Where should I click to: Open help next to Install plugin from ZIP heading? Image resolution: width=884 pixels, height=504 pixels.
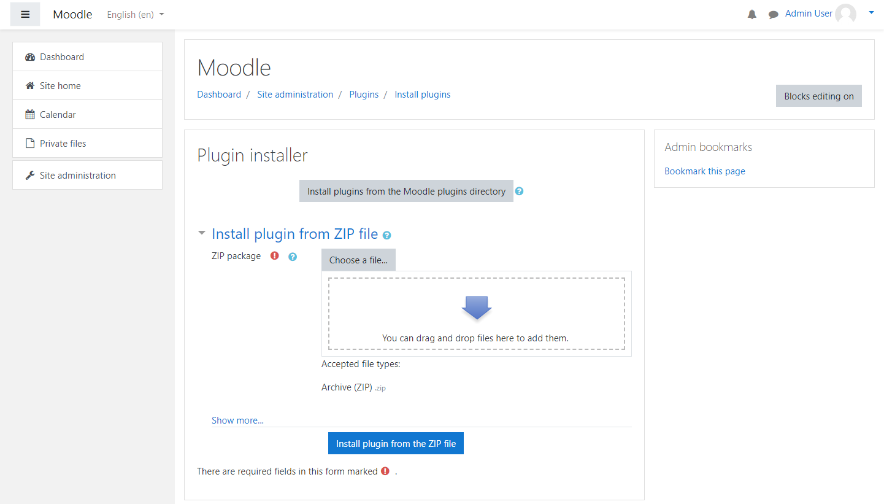387,235
